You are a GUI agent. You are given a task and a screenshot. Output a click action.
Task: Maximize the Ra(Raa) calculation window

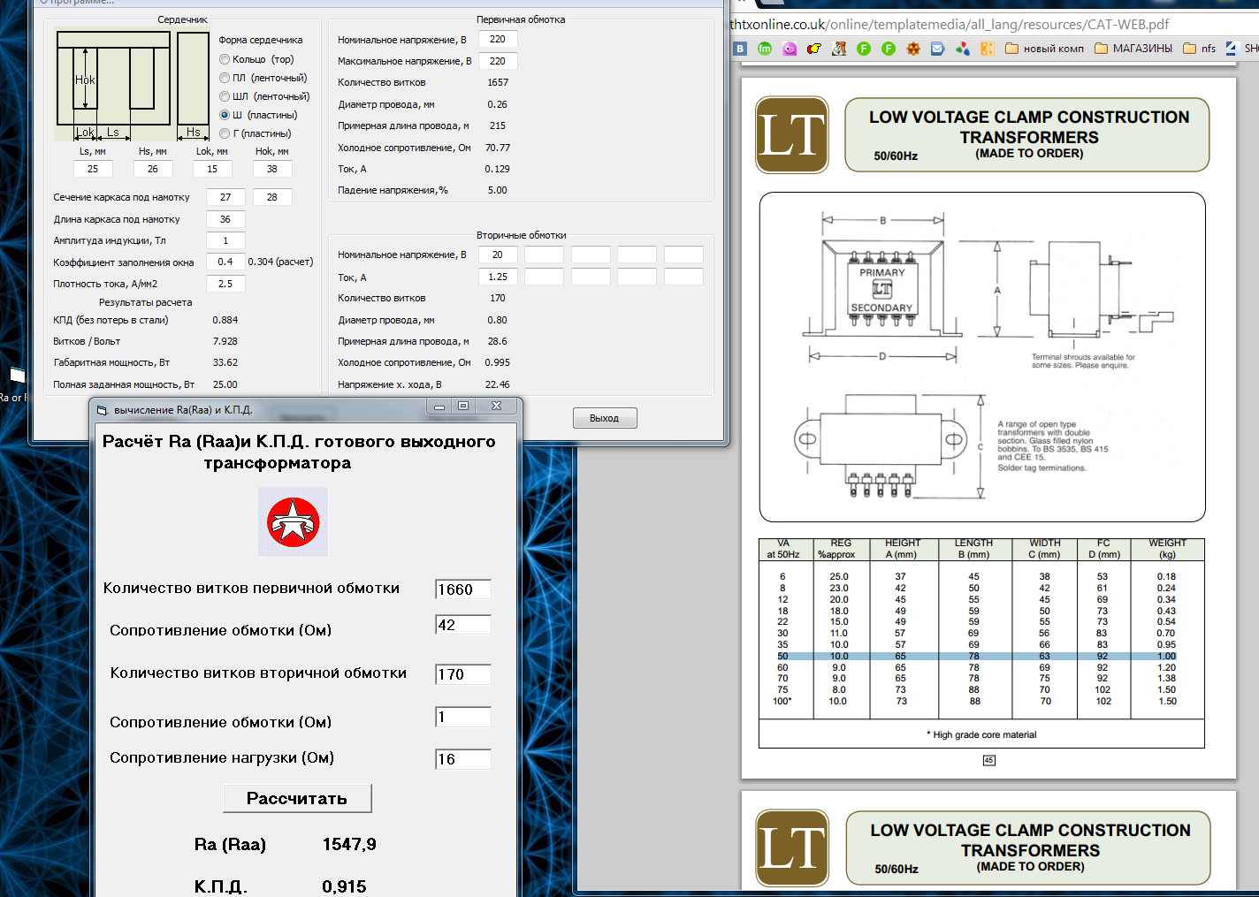[463, 406]
